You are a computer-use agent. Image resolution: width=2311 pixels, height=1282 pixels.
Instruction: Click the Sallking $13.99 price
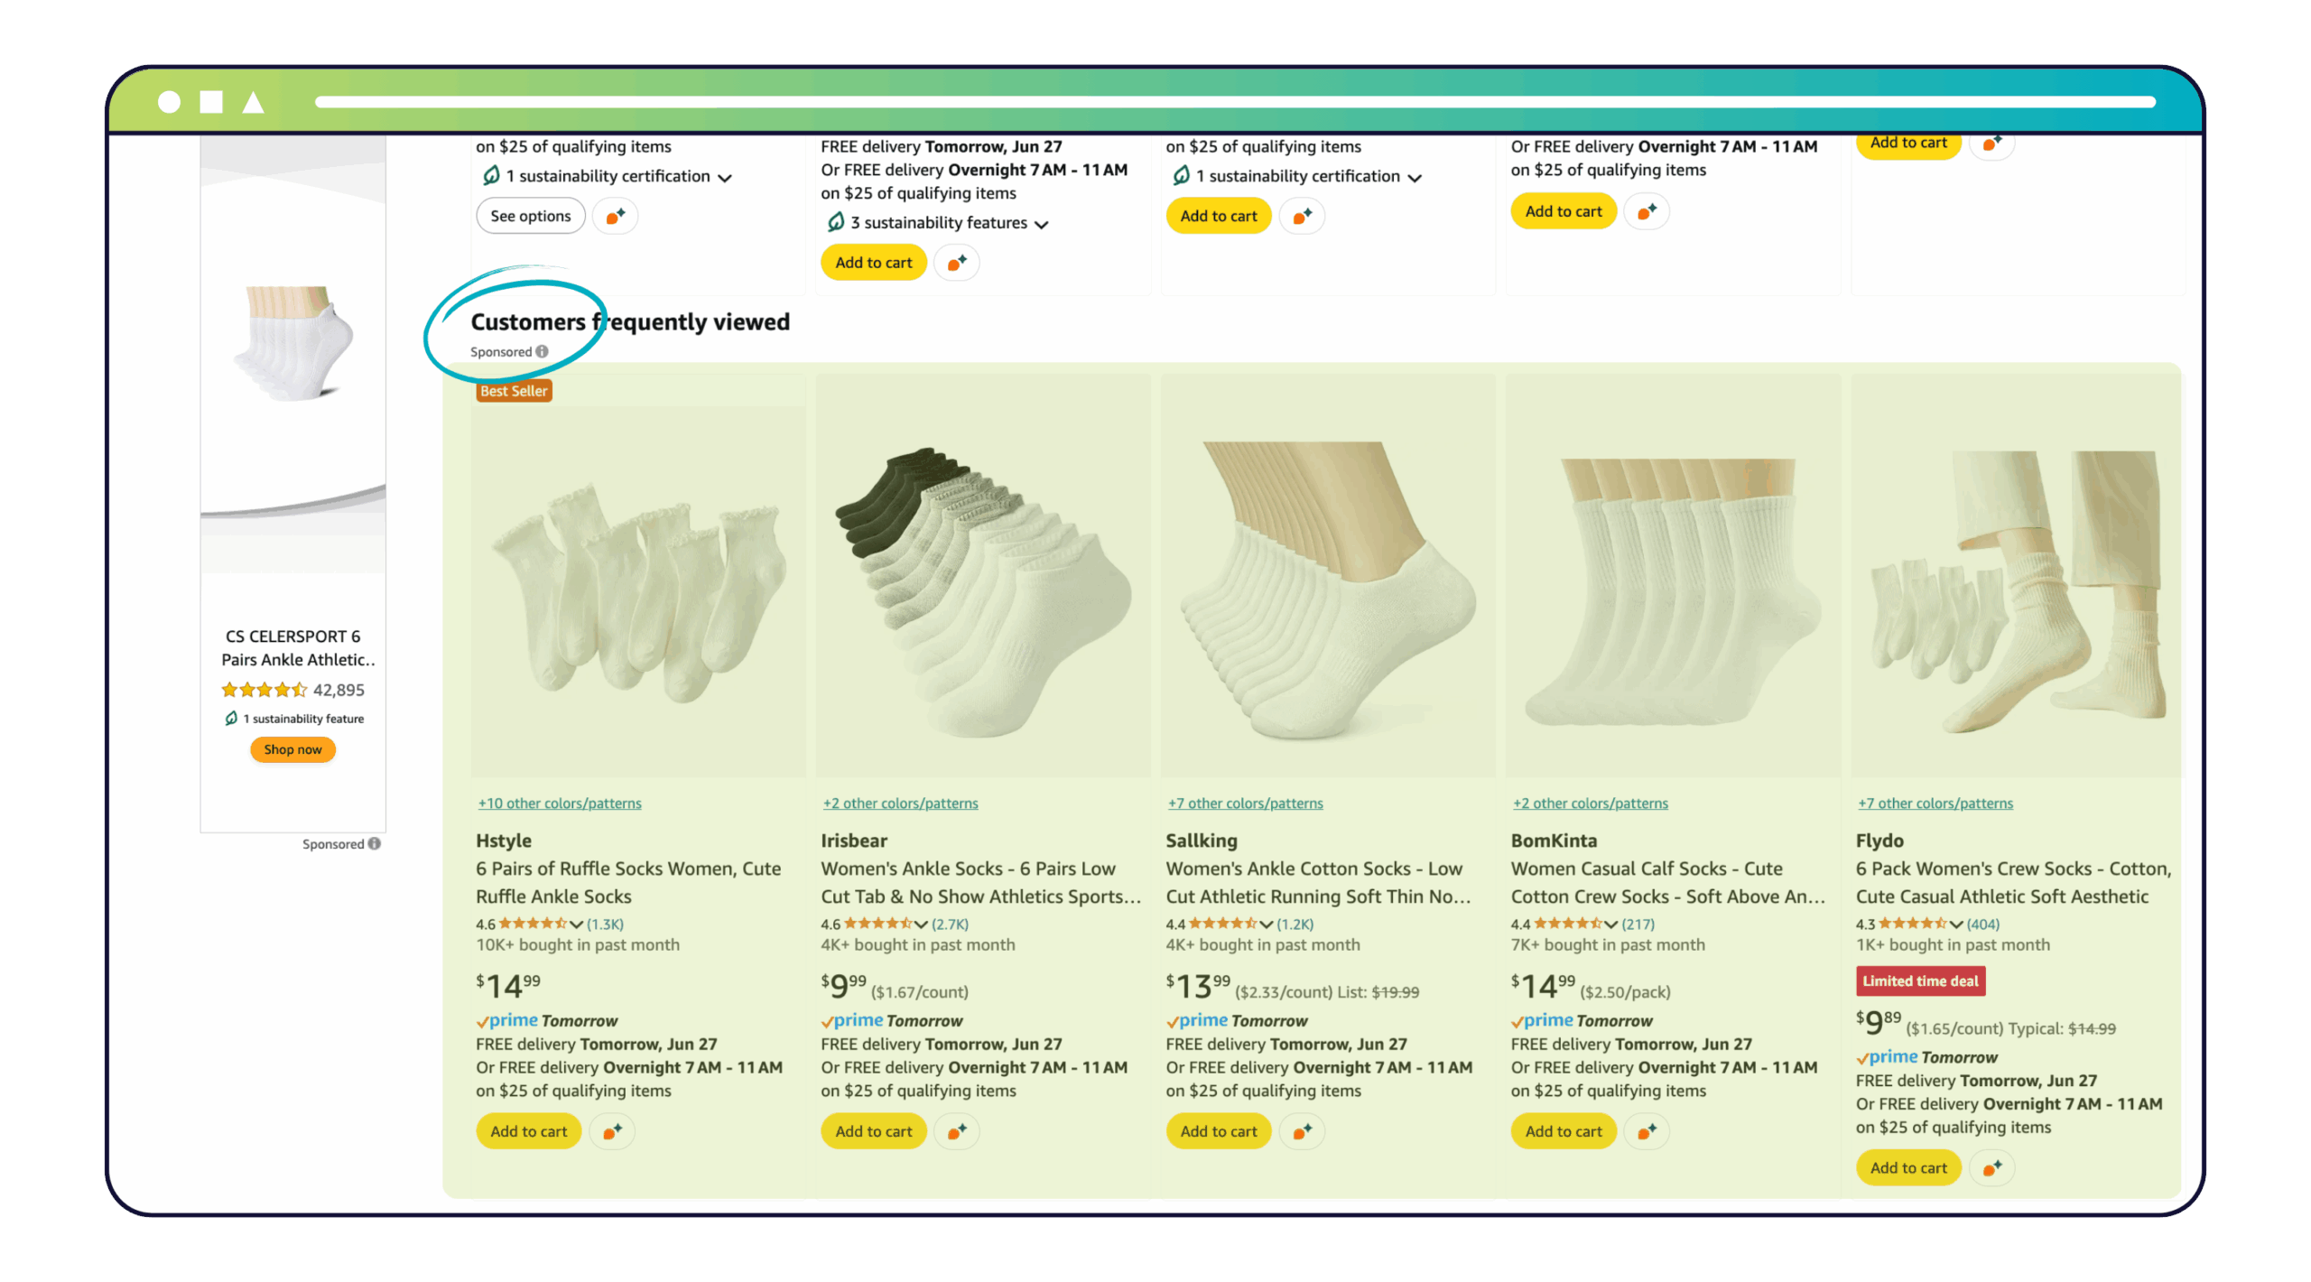(1198, 985)
